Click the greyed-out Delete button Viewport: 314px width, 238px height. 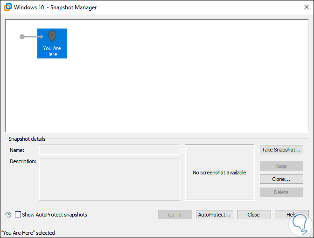coord(281,192)
